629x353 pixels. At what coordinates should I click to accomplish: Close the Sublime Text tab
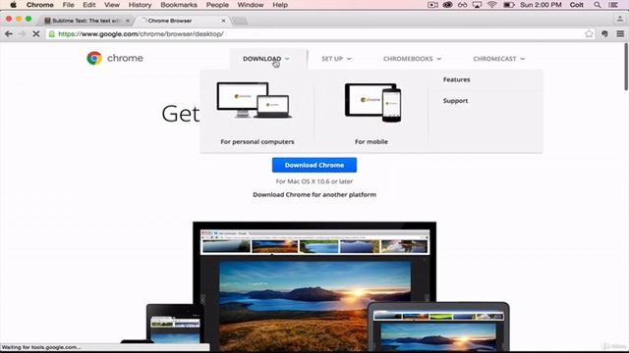(x=128, y=21)
